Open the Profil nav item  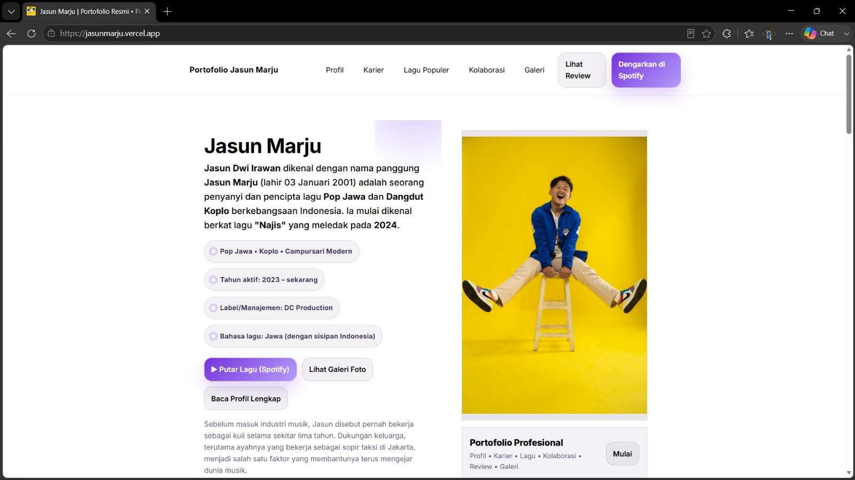point(335,70)
